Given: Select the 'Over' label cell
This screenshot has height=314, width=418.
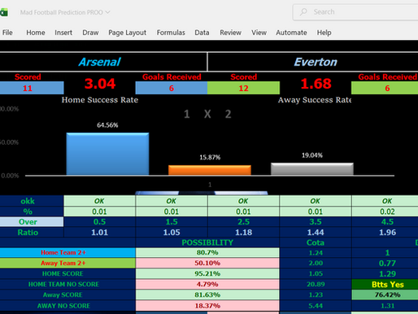Looking at the screenshot, I should [x=32, y=222].
